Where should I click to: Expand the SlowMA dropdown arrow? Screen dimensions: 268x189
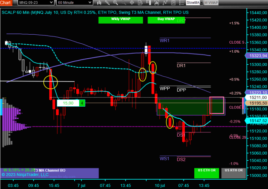[x=202, y=3]
